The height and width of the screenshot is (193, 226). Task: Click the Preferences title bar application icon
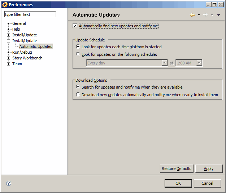[x=5, y=5]
